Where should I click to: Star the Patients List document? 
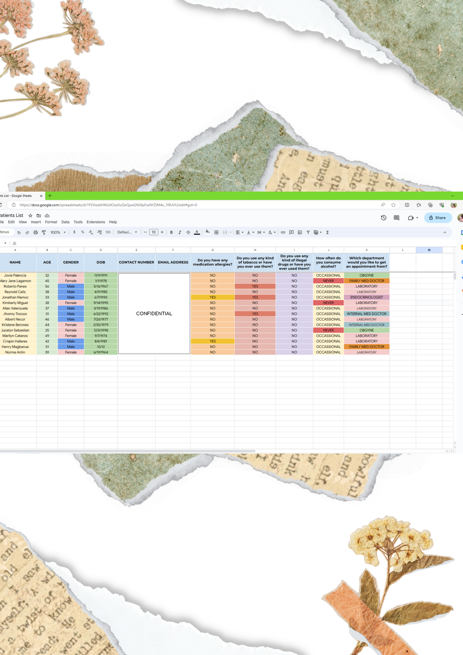[x=30, y=215]
